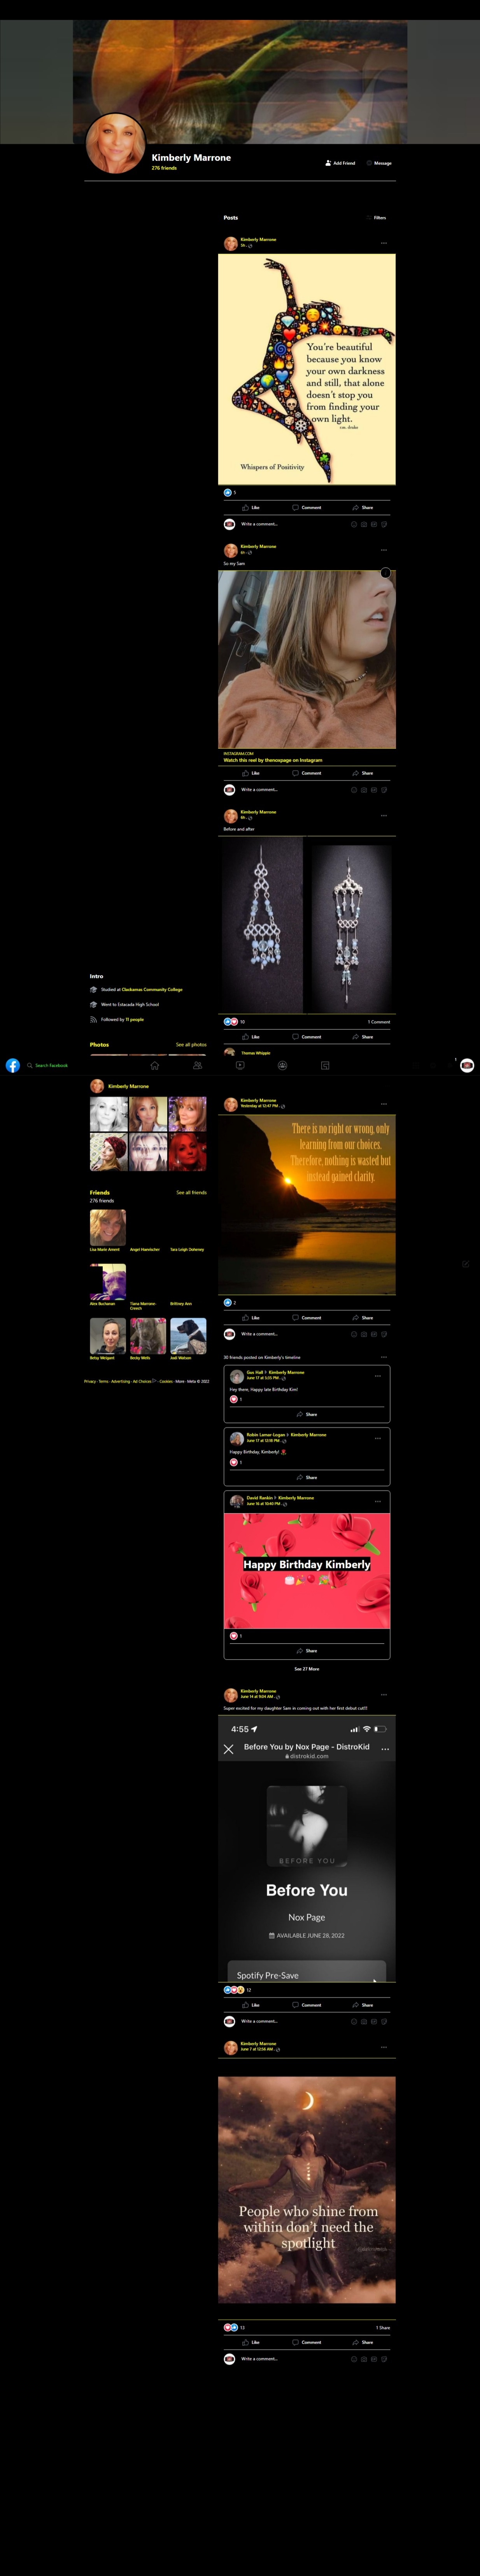This screenshot has height=2576, width=480.
Task: Comment on the So my Sam post
Action: tap(307, 773)
